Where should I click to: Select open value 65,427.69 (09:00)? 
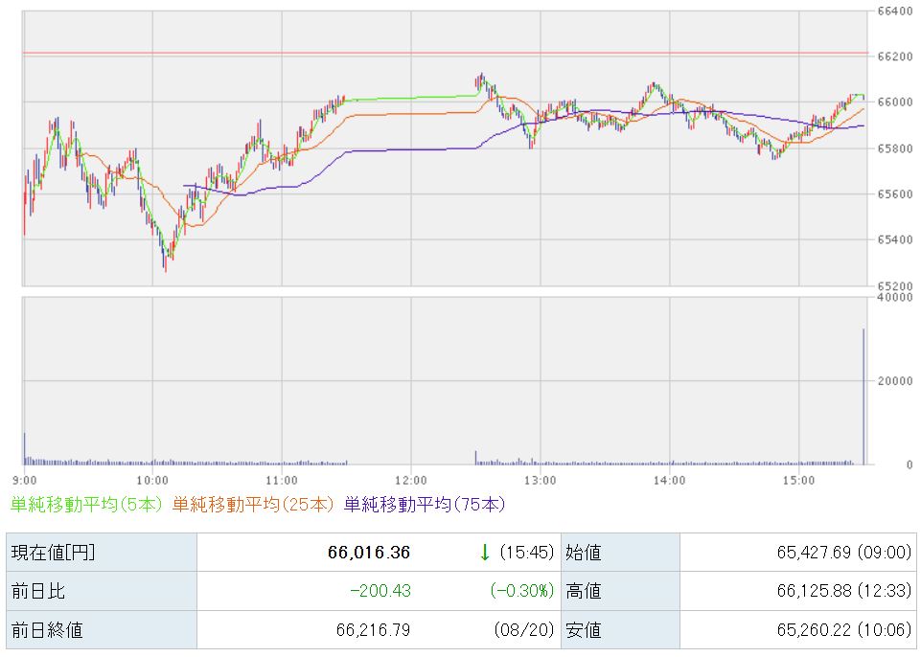point(844,553)
